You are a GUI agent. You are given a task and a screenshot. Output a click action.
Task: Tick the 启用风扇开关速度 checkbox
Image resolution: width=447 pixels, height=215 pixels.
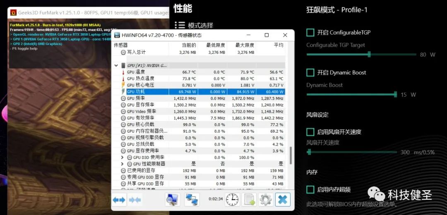(310, 132)
